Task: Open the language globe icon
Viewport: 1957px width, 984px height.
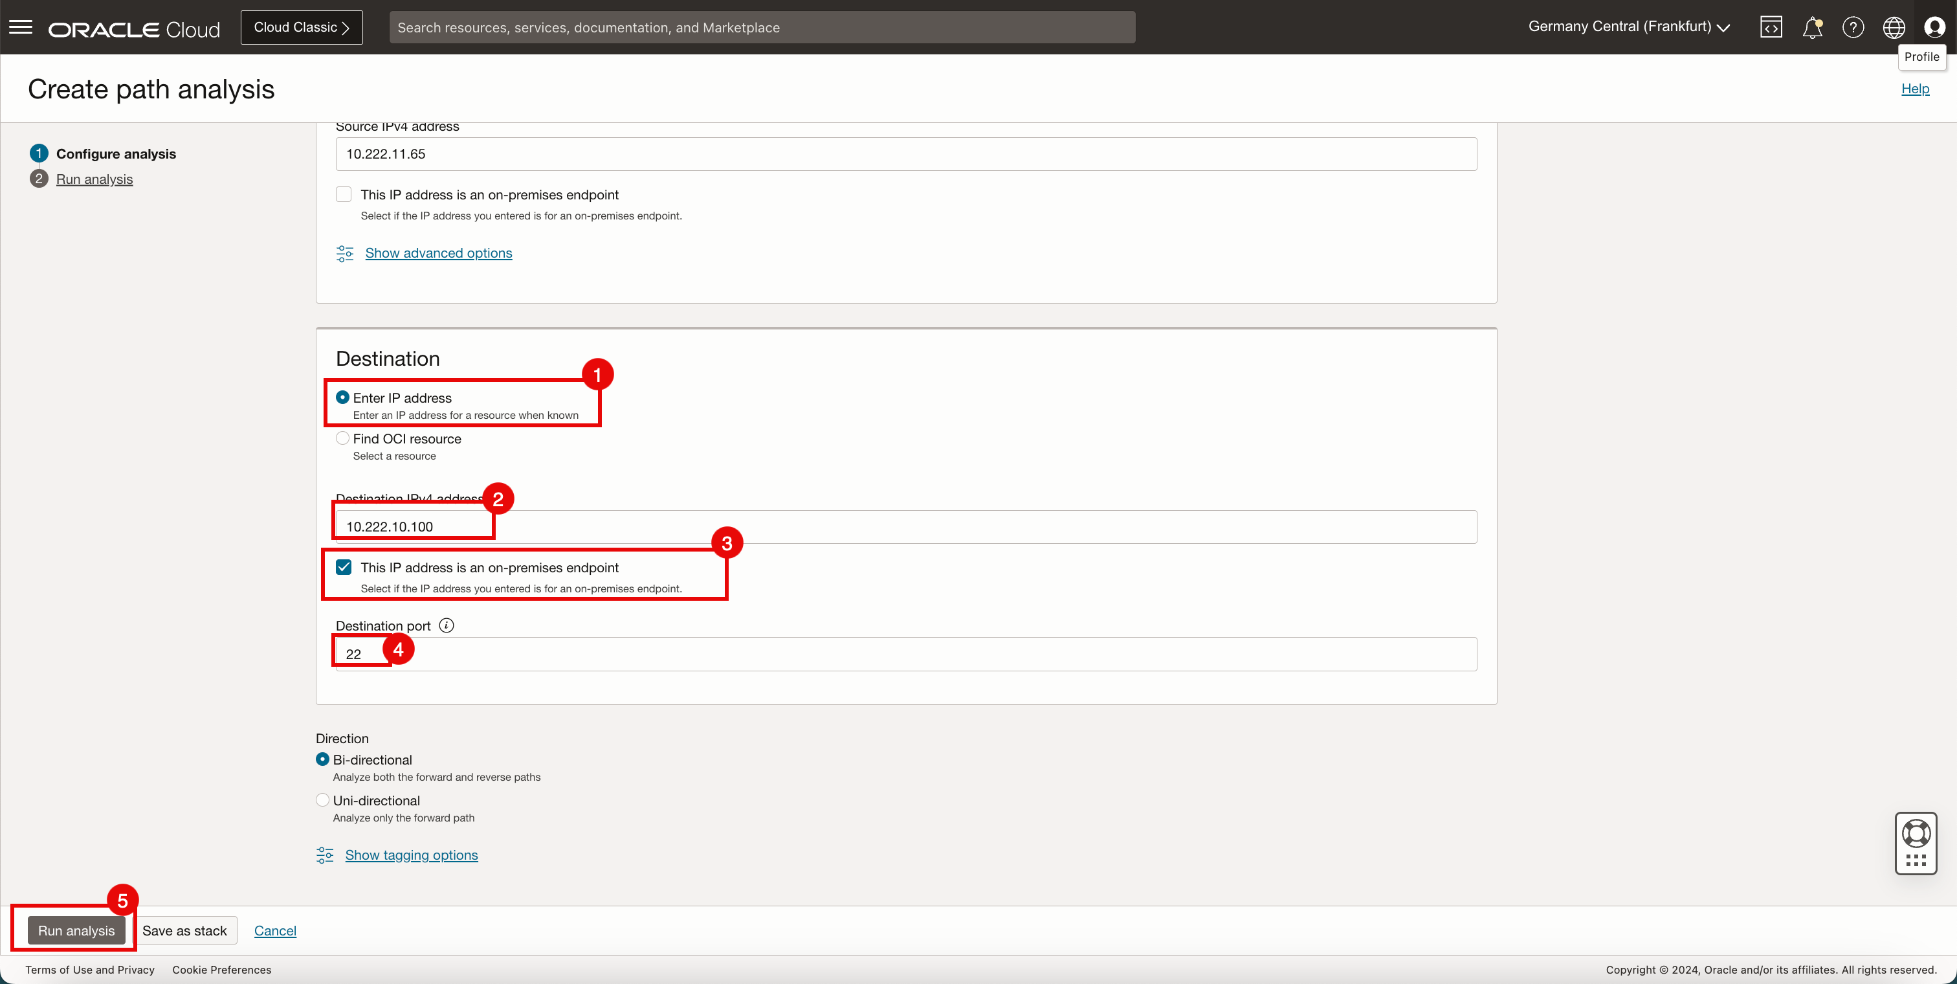Action: tap(1893, 27)
